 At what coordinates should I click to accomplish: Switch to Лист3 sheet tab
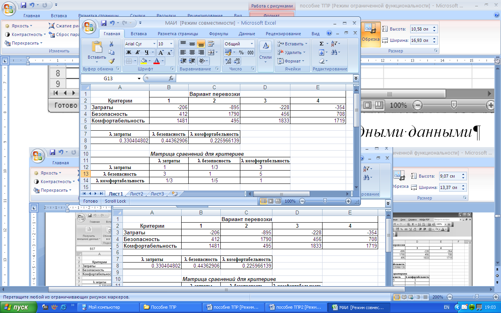click(x=157, y=194)
